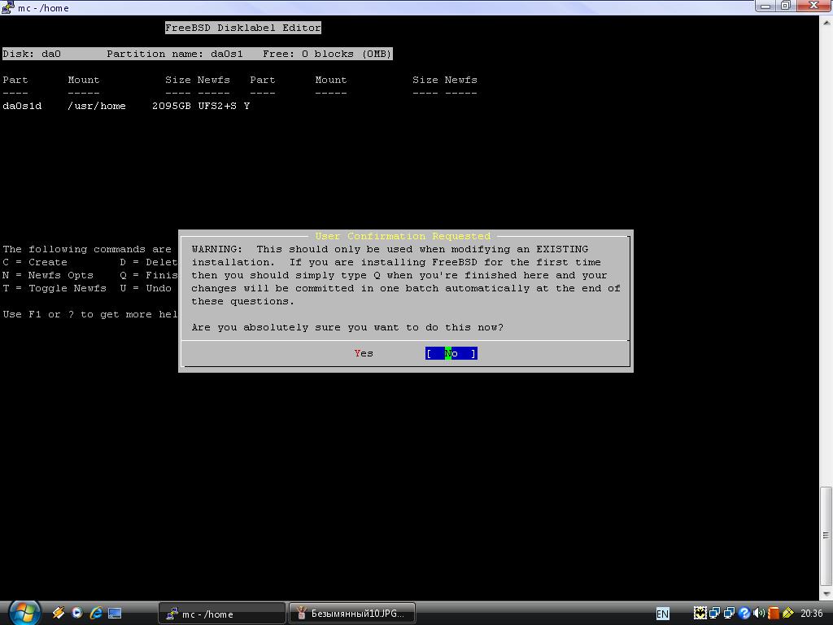Viewport: 833px width, 625px height.
Task: Show the clock reading 20:36
Action: click(811, 614)
